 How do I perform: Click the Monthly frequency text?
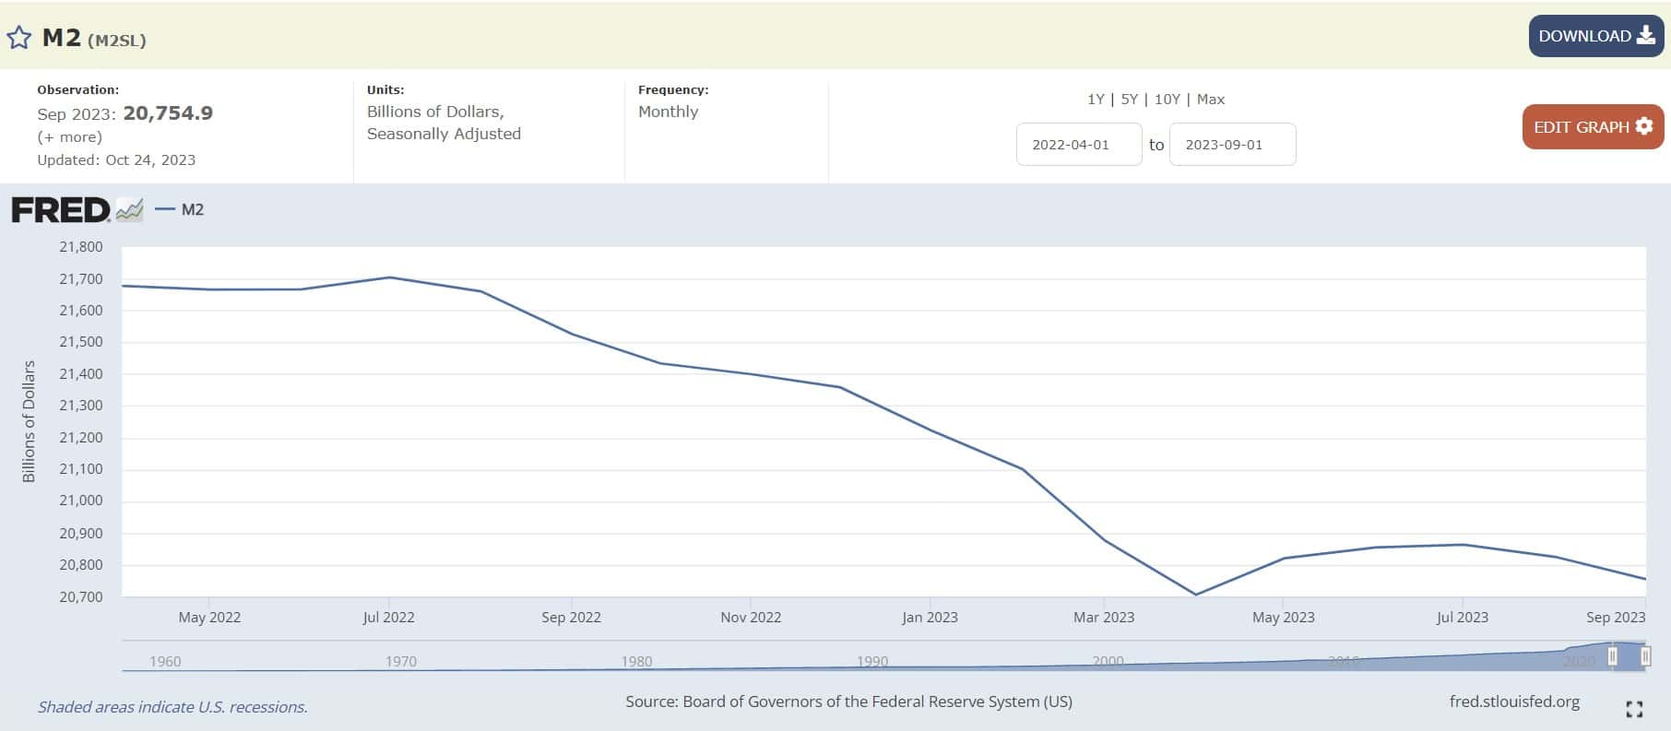[x=668, y=112]
